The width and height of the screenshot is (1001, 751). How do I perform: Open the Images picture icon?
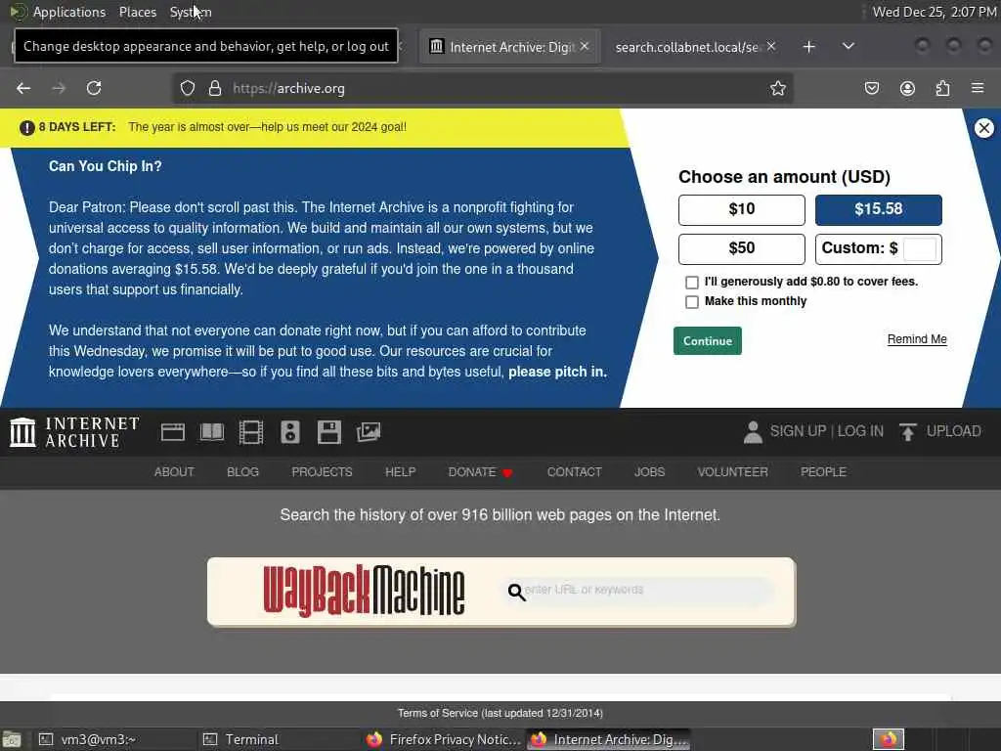[369, 432]
